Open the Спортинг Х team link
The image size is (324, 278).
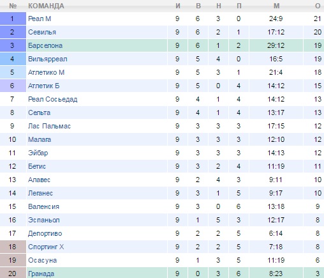[x=46, y=247]
